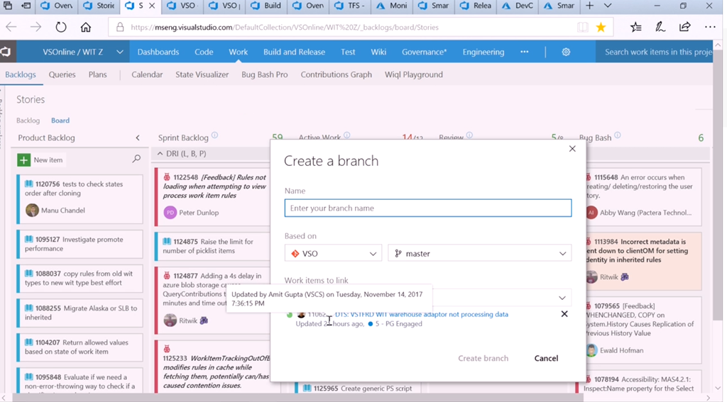This screenshot has width=727, height=402.
Task: Collapse the DRI (L, B, P) swimlane
Action: pos(160,154)
